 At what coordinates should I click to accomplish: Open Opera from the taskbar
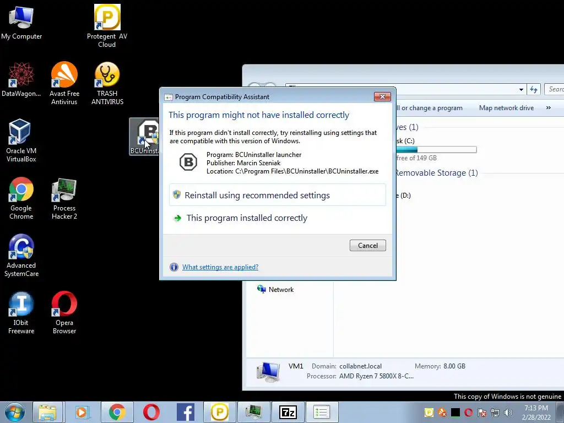click(x=151, y=412)
